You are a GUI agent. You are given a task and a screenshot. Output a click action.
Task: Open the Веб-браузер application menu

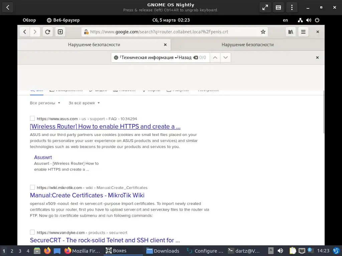(63, 20)
